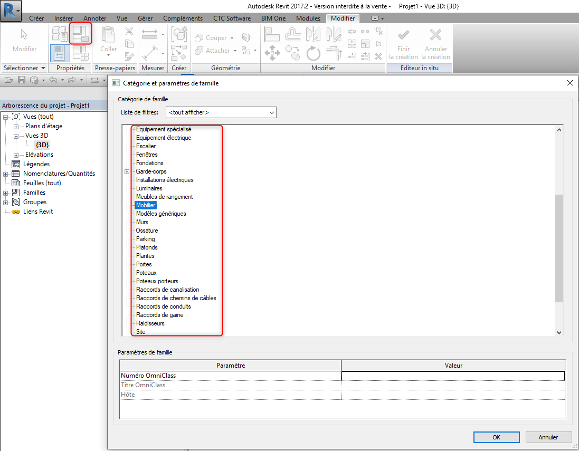The image size is (579, 451).
Task: Open the Gérer ribbon tab
Action: tap(145, 18)
